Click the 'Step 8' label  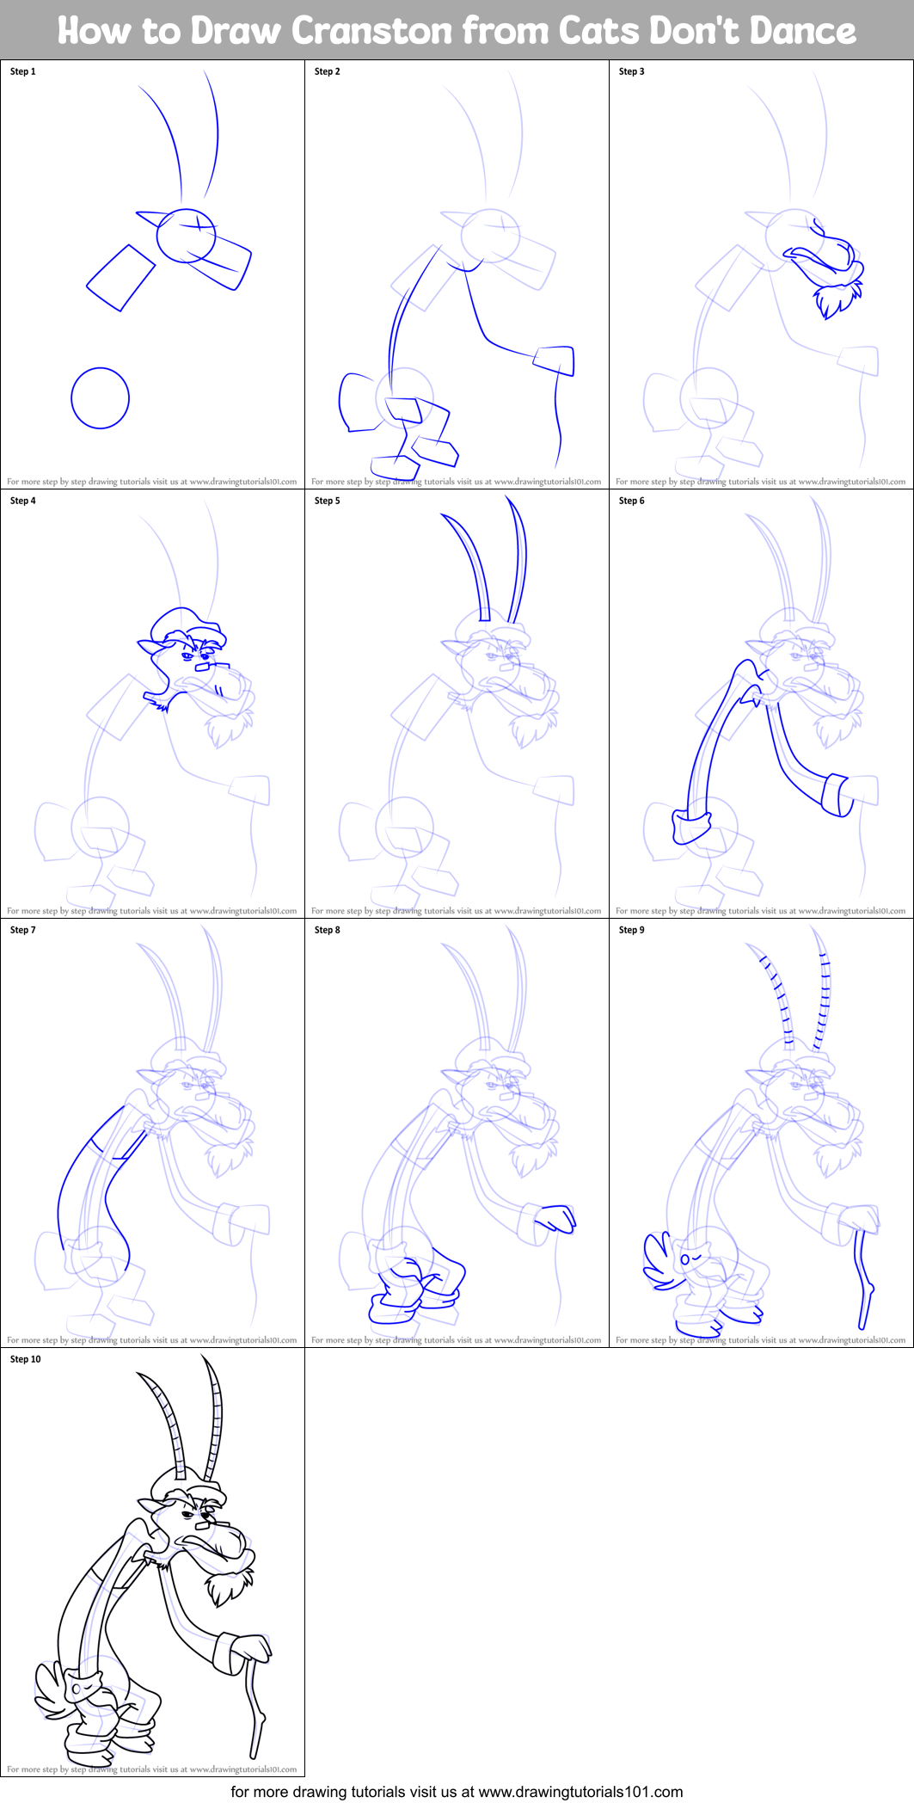click(x=328, y=930)
